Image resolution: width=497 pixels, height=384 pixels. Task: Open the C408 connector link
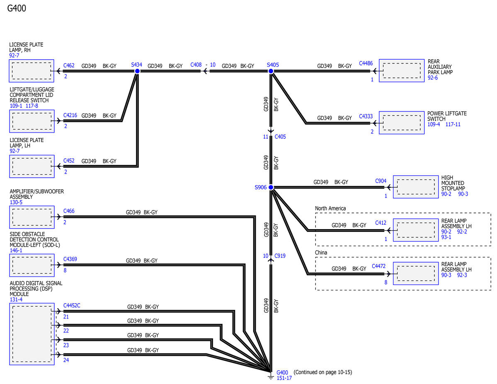point(196,65)
